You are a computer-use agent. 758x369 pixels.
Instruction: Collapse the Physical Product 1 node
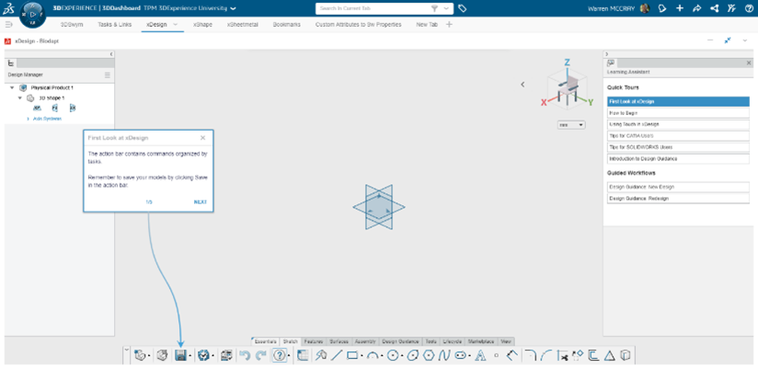point(12,88)
